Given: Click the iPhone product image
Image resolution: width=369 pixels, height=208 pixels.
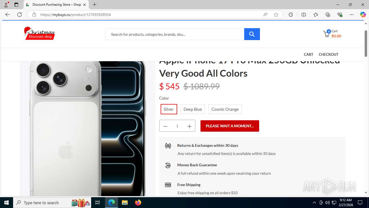Looking at the screenshot, I should pyautogui.click(x=88, y=128).
